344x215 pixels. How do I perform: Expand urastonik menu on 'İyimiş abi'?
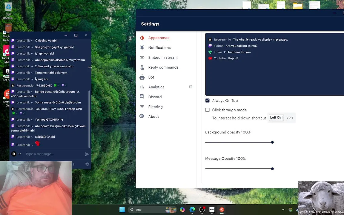(x=32, y=79)
